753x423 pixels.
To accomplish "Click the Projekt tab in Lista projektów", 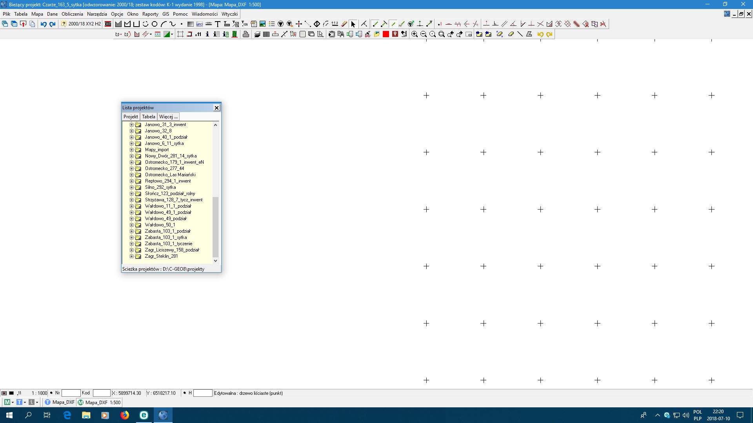I will (x=130, y=116).
